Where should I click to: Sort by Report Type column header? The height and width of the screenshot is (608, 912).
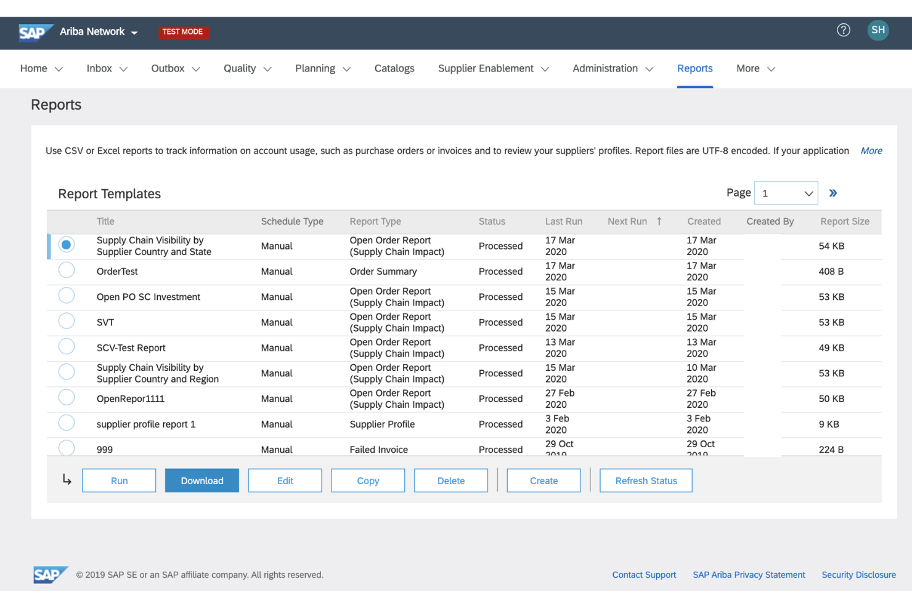tap(375, 221)
